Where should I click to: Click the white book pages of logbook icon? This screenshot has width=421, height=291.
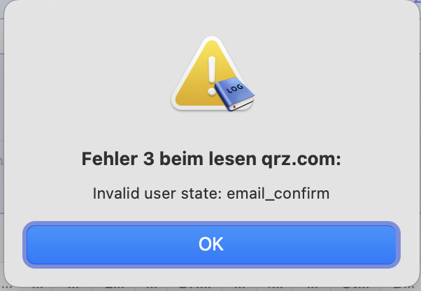click(x=243, y=104)
